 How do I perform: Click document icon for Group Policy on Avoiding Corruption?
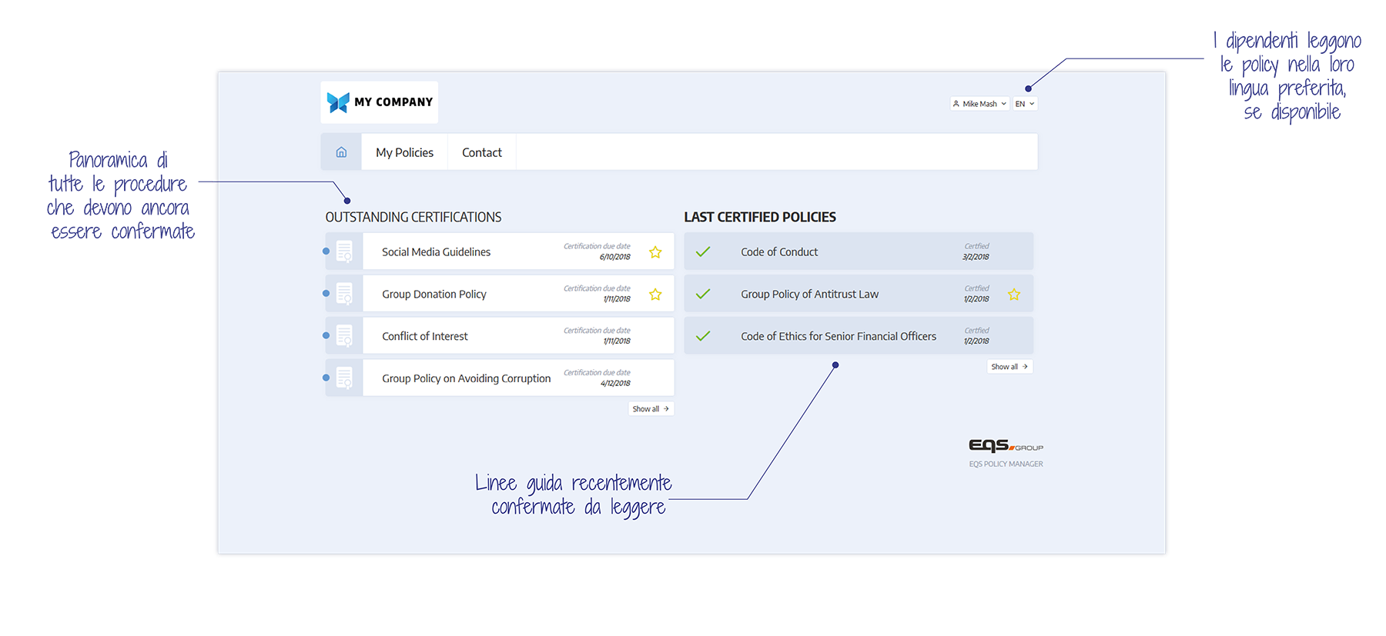(x=344, y=378)
